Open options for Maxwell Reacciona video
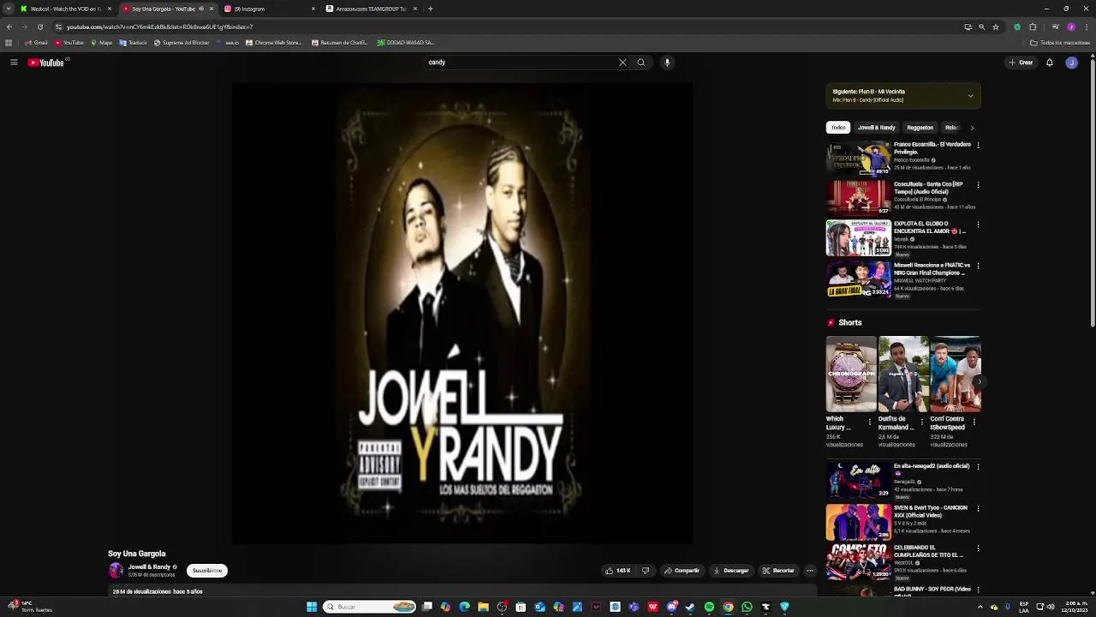 [978, 266]
